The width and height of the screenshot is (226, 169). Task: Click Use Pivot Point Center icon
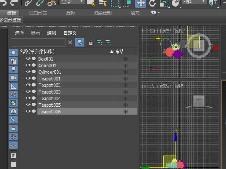(213, 3)
